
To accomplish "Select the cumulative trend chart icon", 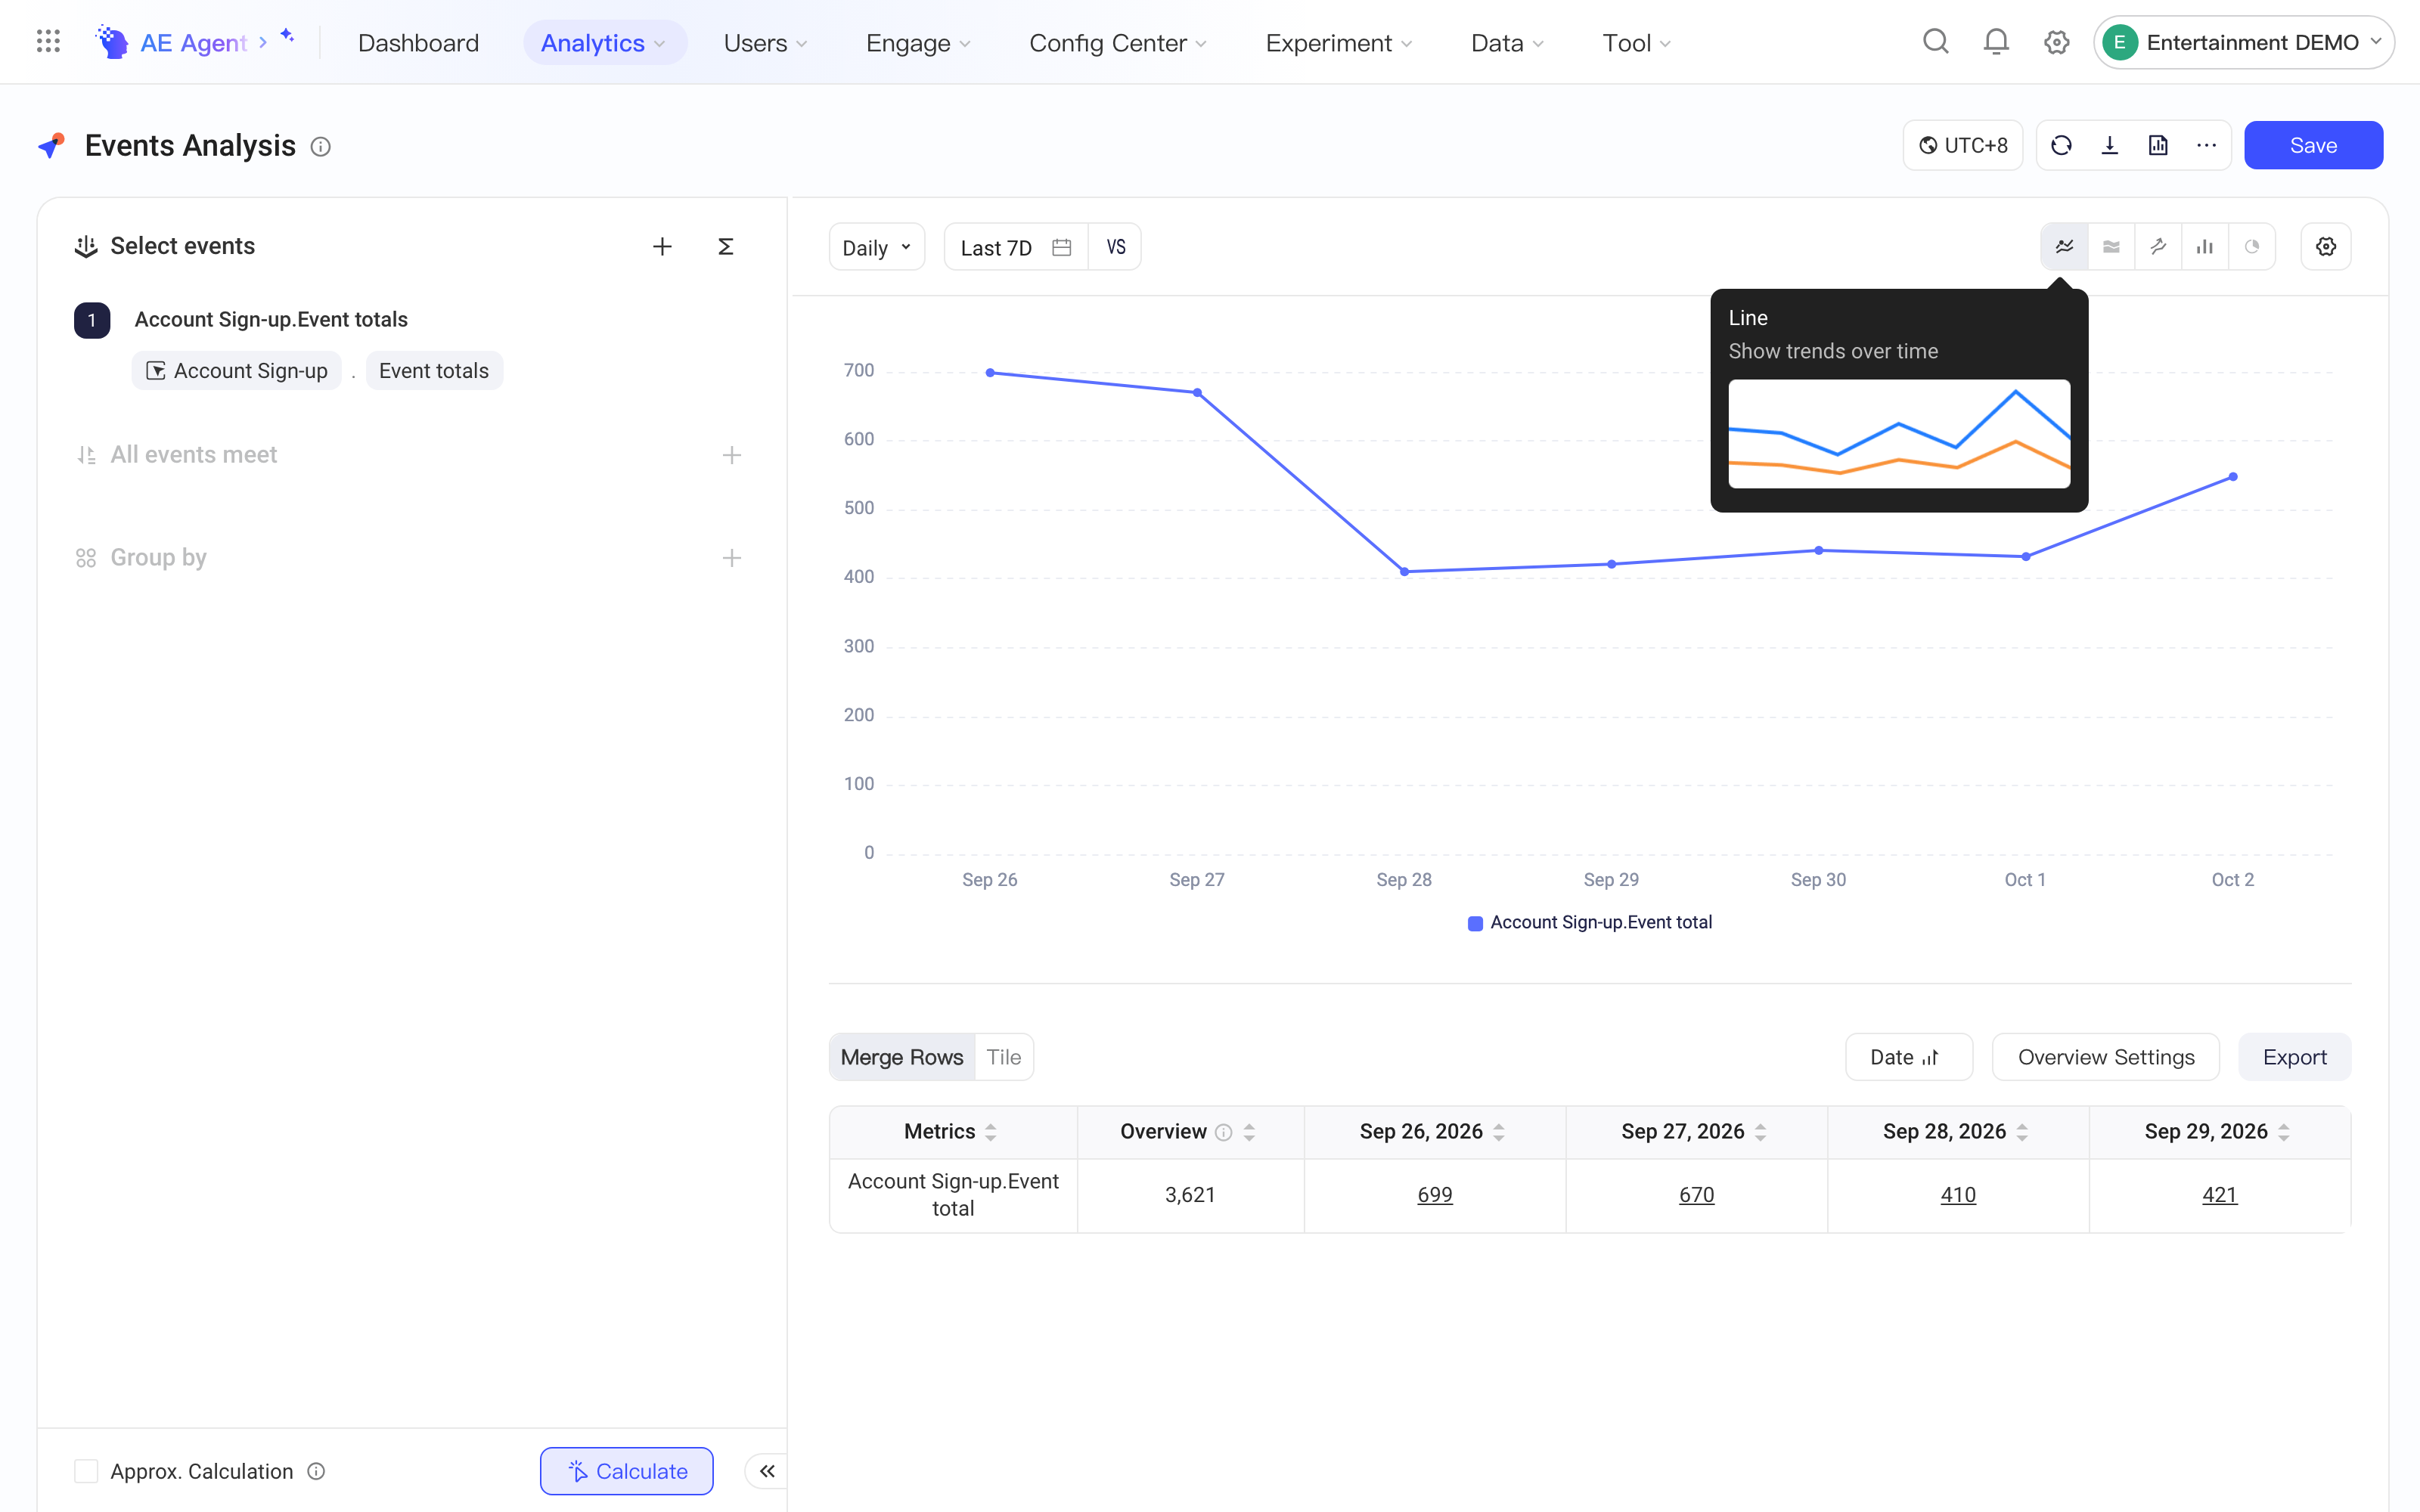I will (x=2158, y=247).
